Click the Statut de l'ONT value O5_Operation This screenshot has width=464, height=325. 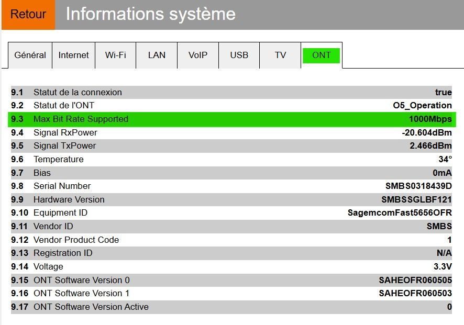pyautogui.click(x=422, y=106)
